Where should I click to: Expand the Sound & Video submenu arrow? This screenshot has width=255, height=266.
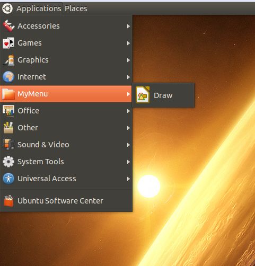pyautogui.click(x=128, y=145)
